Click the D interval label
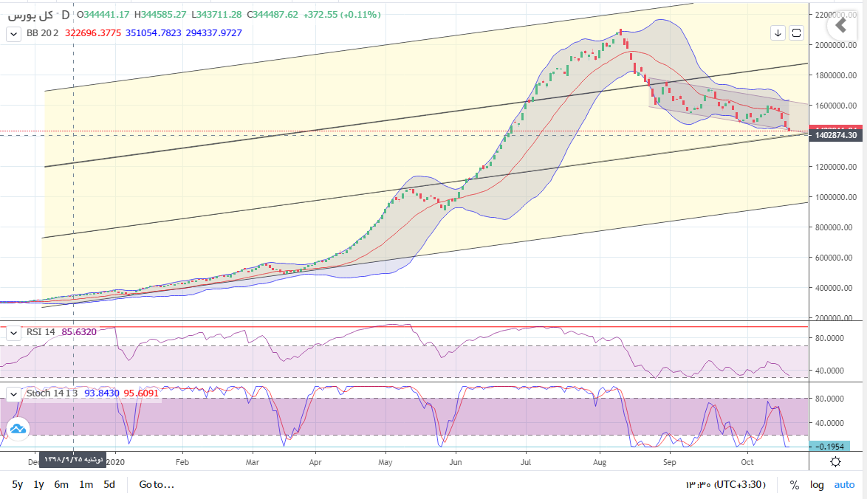Screen dimensions: 867x499 click(x=66, y=15)
